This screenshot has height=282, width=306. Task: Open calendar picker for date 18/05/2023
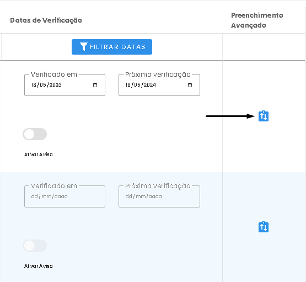(x=95, y=85)
